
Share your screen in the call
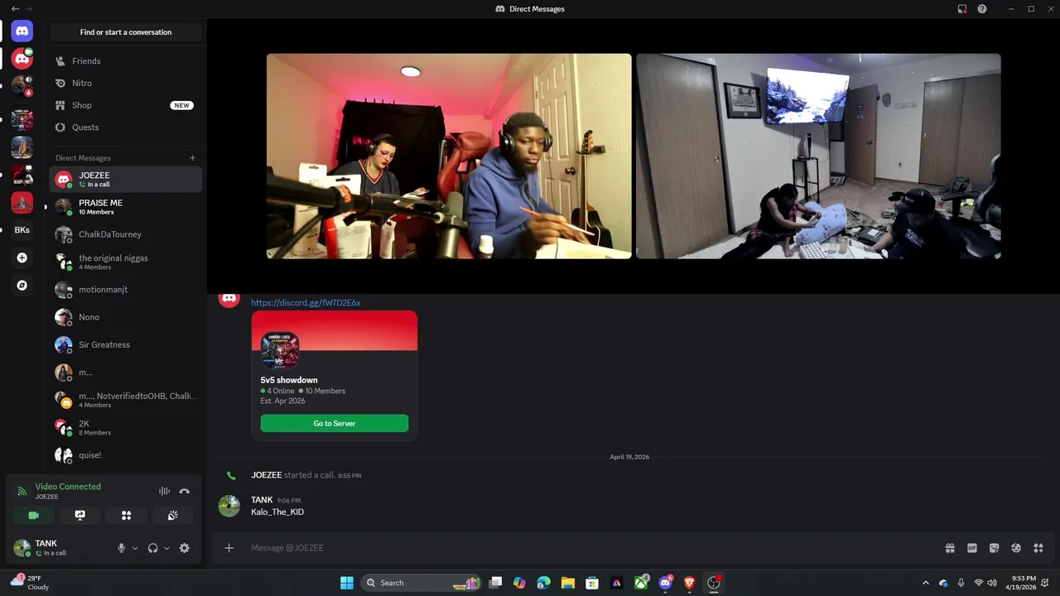tap(80, 515)
